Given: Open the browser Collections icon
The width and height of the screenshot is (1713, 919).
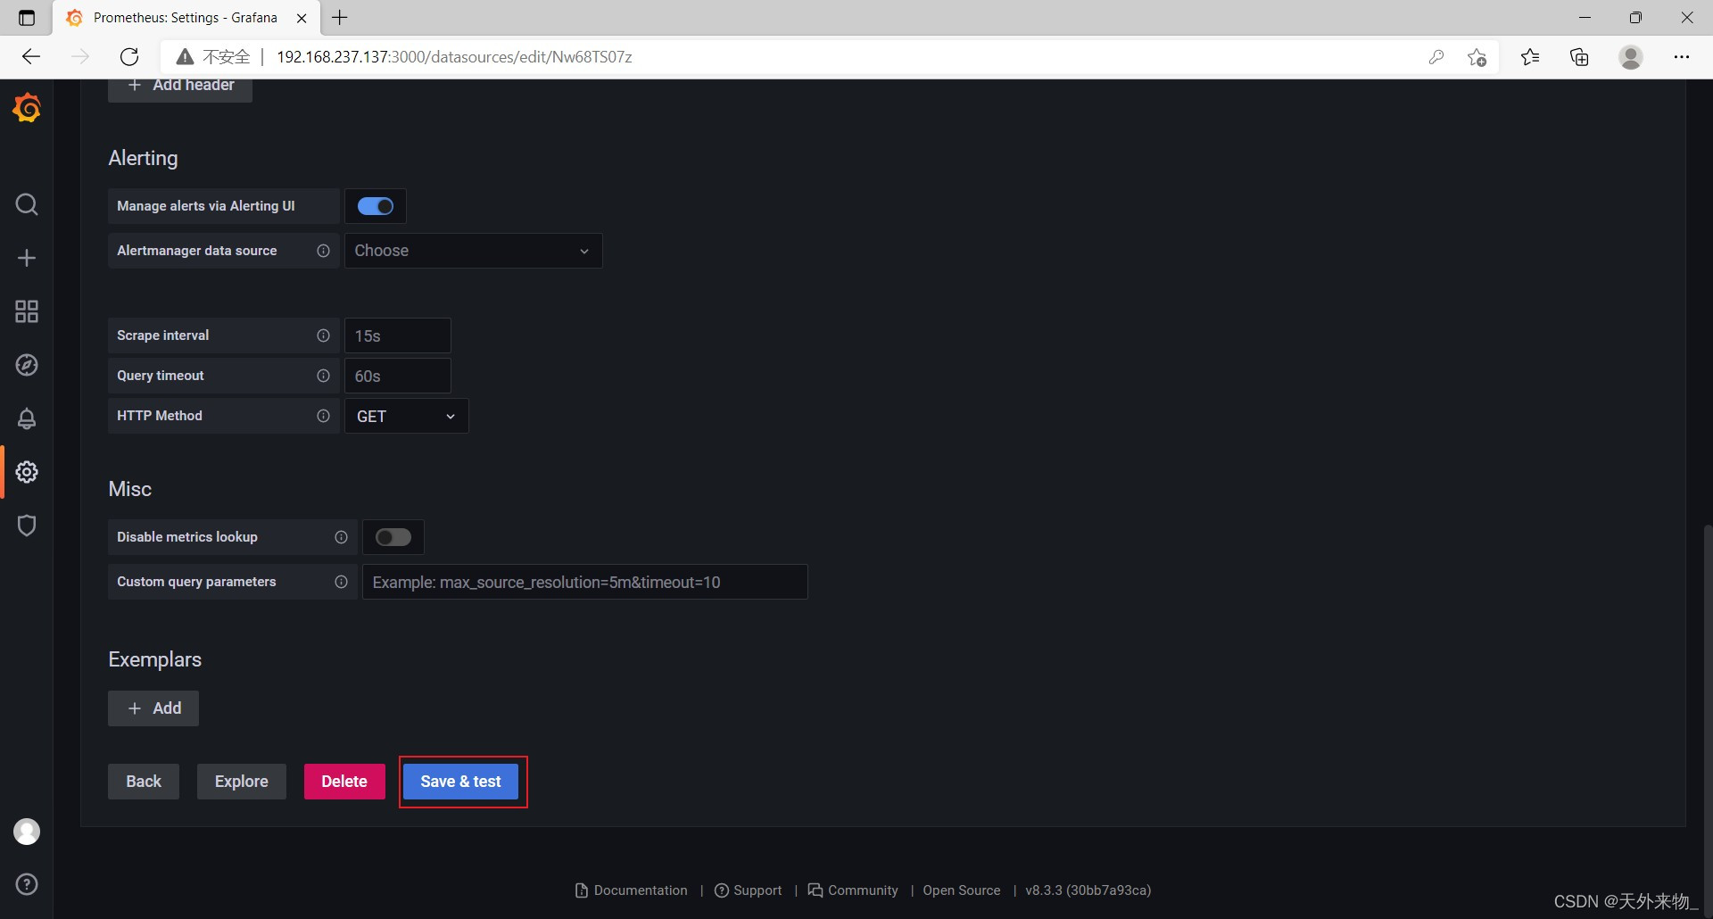Looking at the screenshot, I should [x=1579, y=57].
